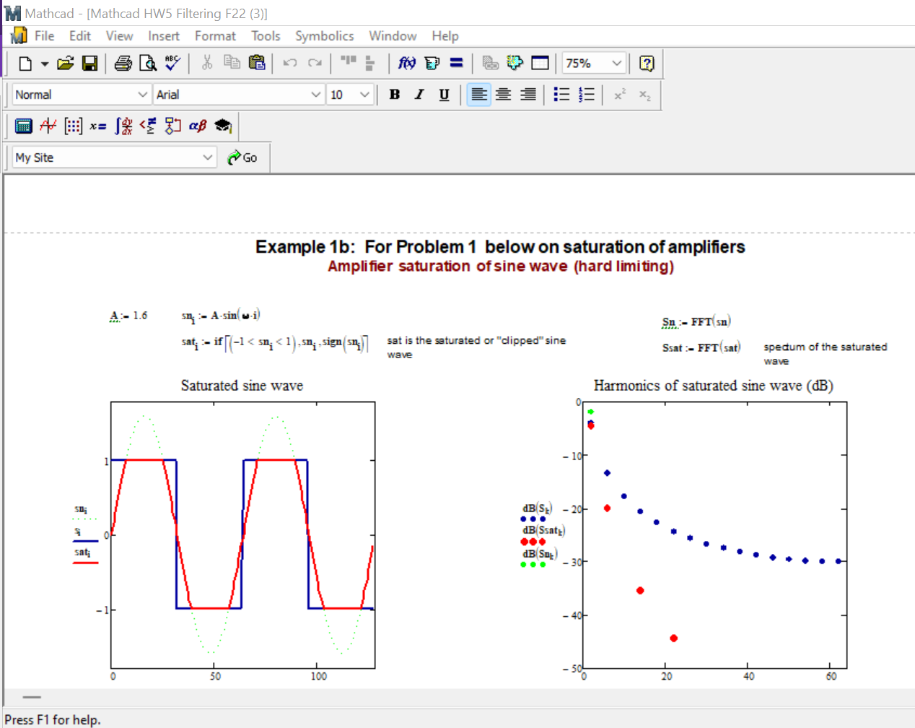
Task: Open the Arial font dropdown
Action: click(316, 94)
